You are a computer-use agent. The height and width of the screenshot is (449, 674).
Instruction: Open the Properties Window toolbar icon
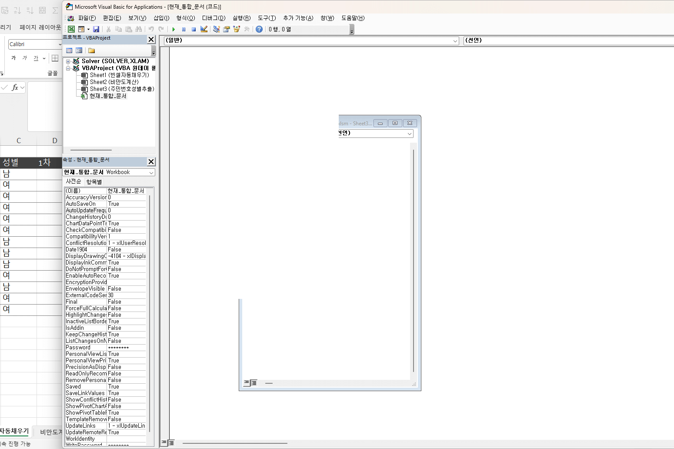tap(226, 29)
